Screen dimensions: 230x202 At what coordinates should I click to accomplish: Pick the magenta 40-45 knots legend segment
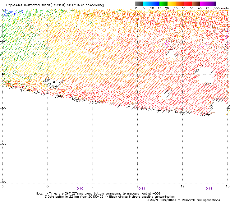click(204, 4)
